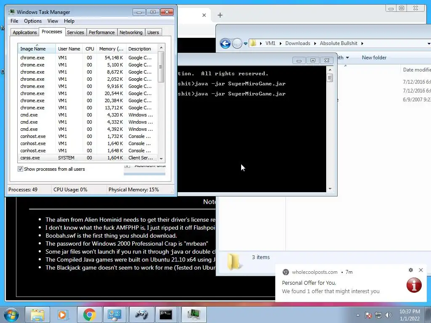Open the Control Panel taskbar icon
This screenshot has height=323, width=431.
click(114, 315)
